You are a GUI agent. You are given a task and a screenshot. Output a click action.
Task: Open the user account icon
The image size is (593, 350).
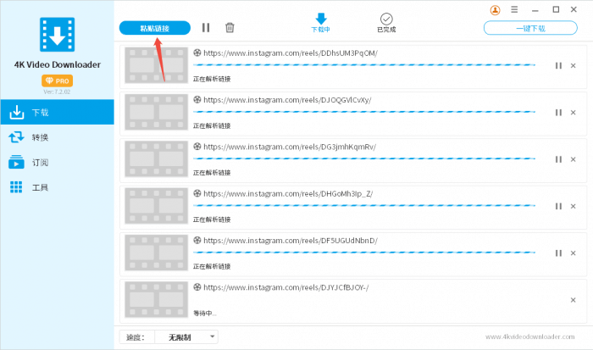(x=495, y=10)
